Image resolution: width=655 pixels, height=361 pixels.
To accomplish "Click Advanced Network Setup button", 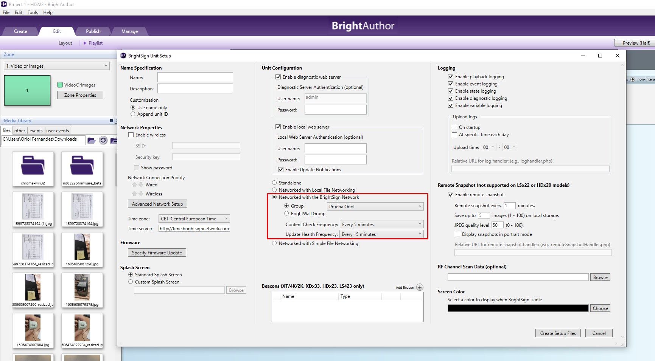I will (157, 204).
